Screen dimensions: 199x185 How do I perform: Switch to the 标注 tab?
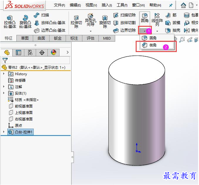point(74,38)
